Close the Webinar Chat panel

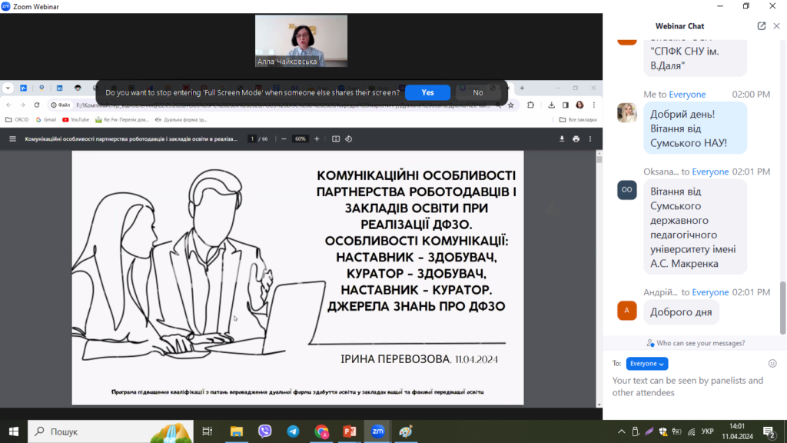click(776, 26)
